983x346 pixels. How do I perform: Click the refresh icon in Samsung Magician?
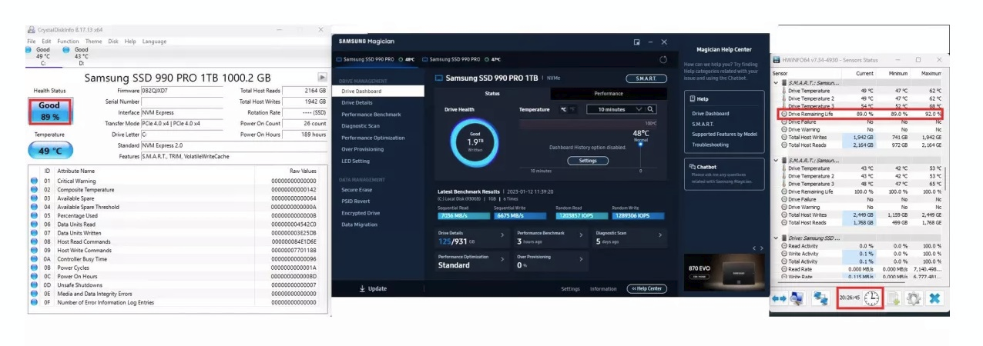663,59
